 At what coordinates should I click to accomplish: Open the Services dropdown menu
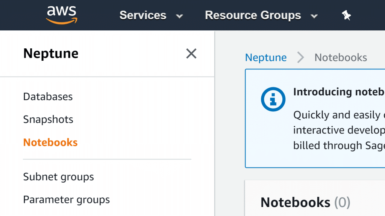151,15
